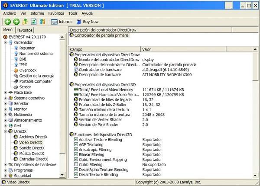Check the unchecked Cubic Filtering checkbox
Screen dimensions: 260x186
tap(76, 164)
